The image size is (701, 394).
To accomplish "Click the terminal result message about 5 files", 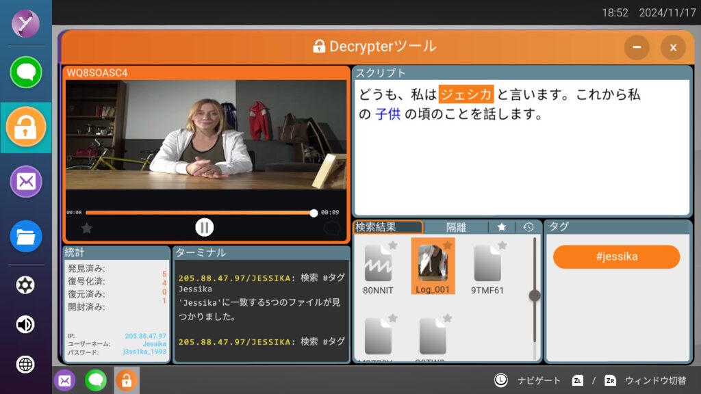I will 259,310.
